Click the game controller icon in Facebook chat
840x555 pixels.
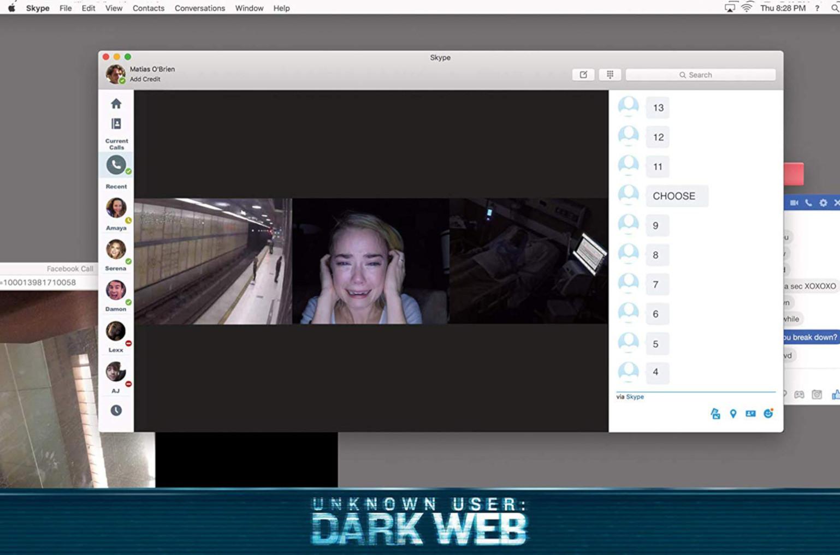tap(799, 394)
